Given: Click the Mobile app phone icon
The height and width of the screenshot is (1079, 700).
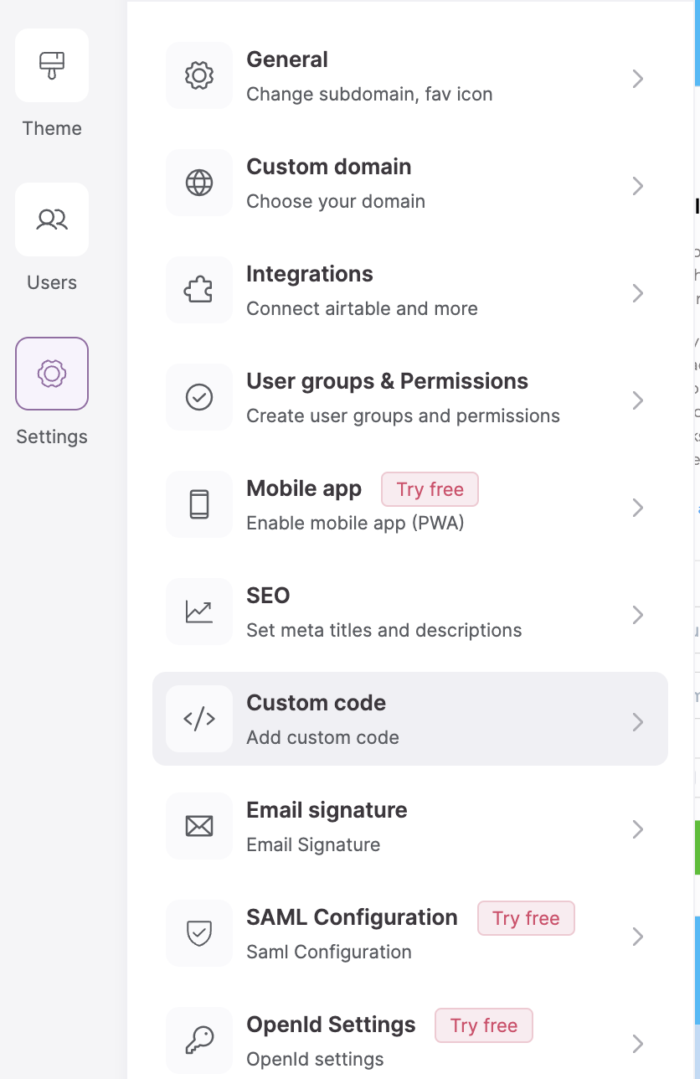Looking at the screenshot, I should [x=199, y=504].
